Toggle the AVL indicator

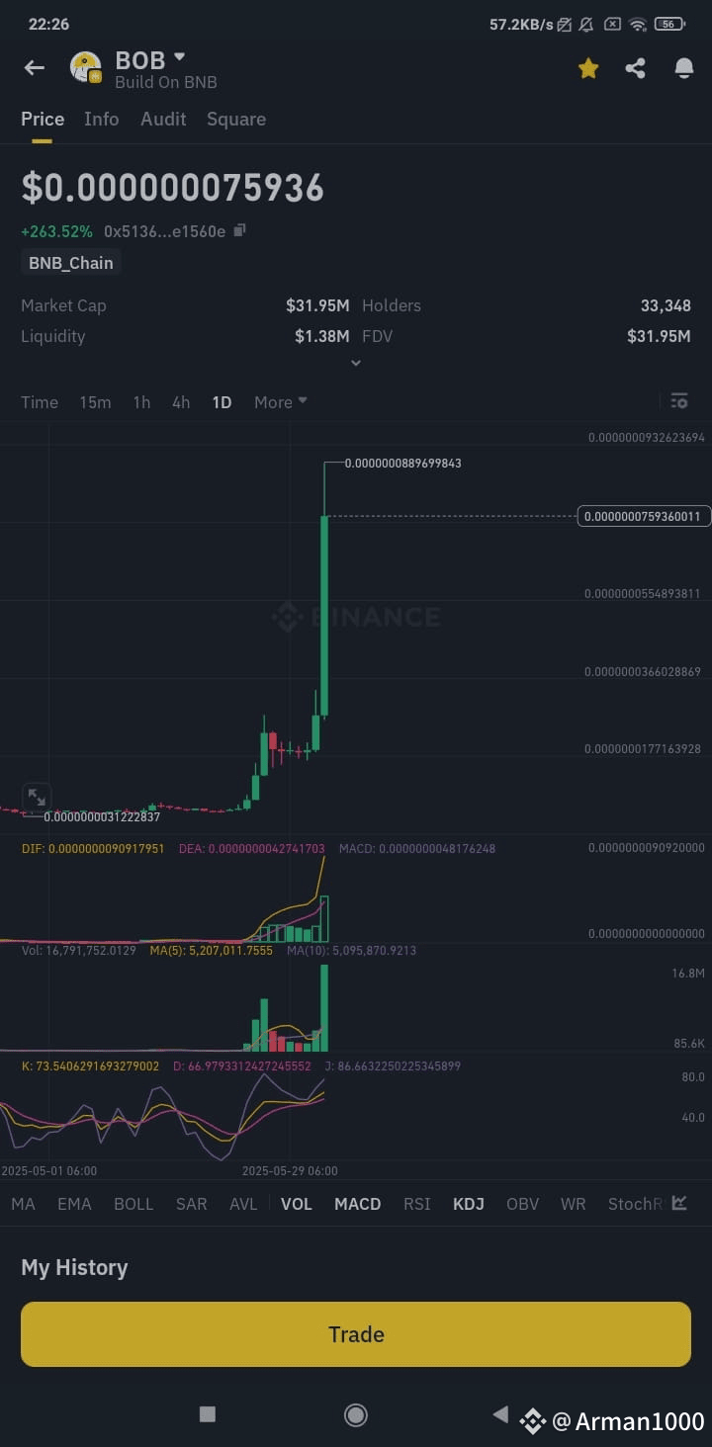pyautogui.click(x=243, y=1204)
